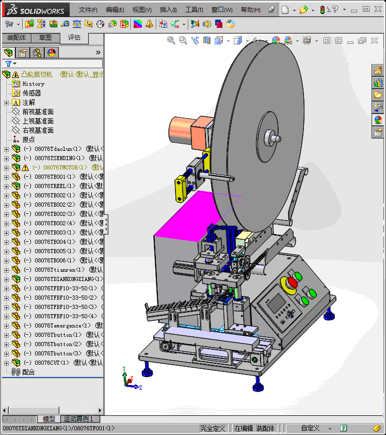Toggle the Section View icon
386x435 pixels.
tap(207, 40)
